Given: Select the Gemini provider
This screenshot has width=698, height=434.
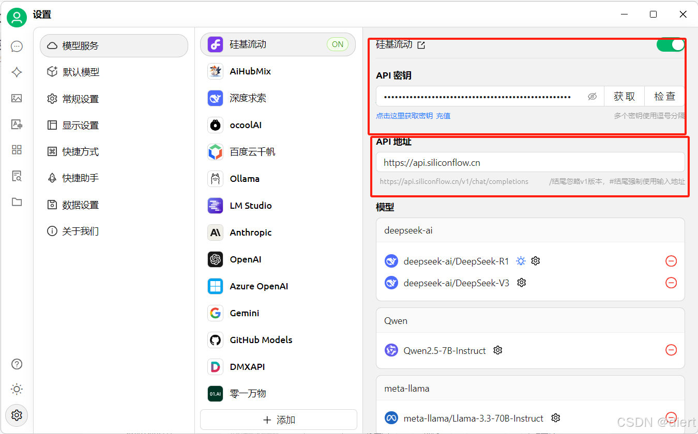Looking at the screenshot, I should coord(278,313).
